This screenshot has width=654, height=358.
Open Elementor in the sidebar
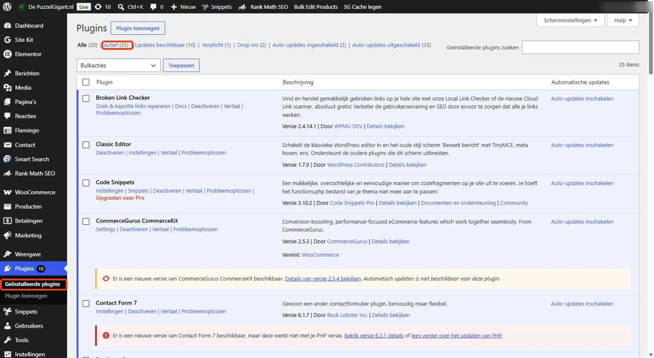(28, 54)
